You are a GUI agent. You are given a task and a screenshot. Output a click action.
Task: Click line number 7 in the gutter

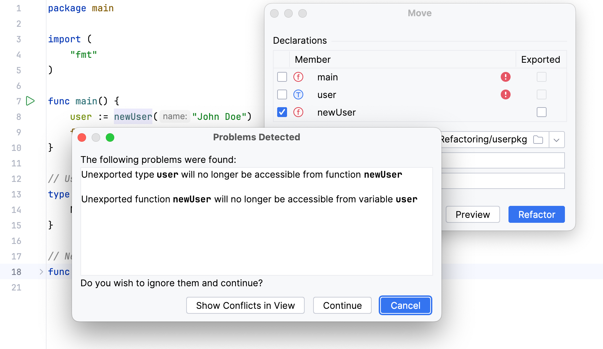[18, 101]
